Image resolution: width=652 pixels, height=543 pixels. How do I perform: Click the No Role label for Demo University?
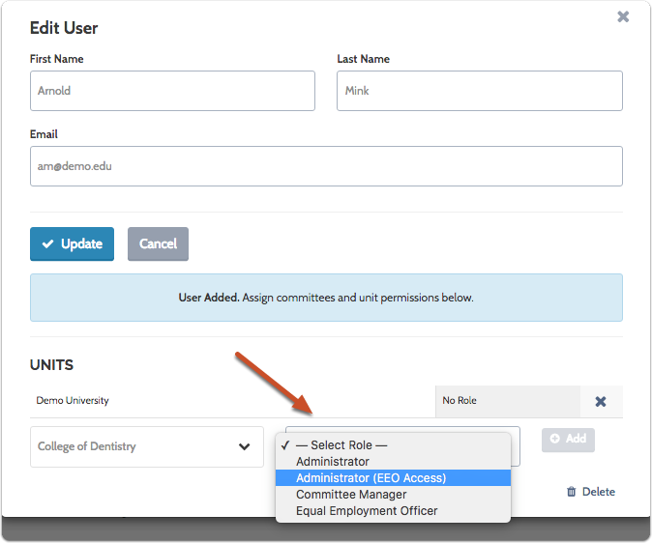pyautogui.click(x=459, y=401)
